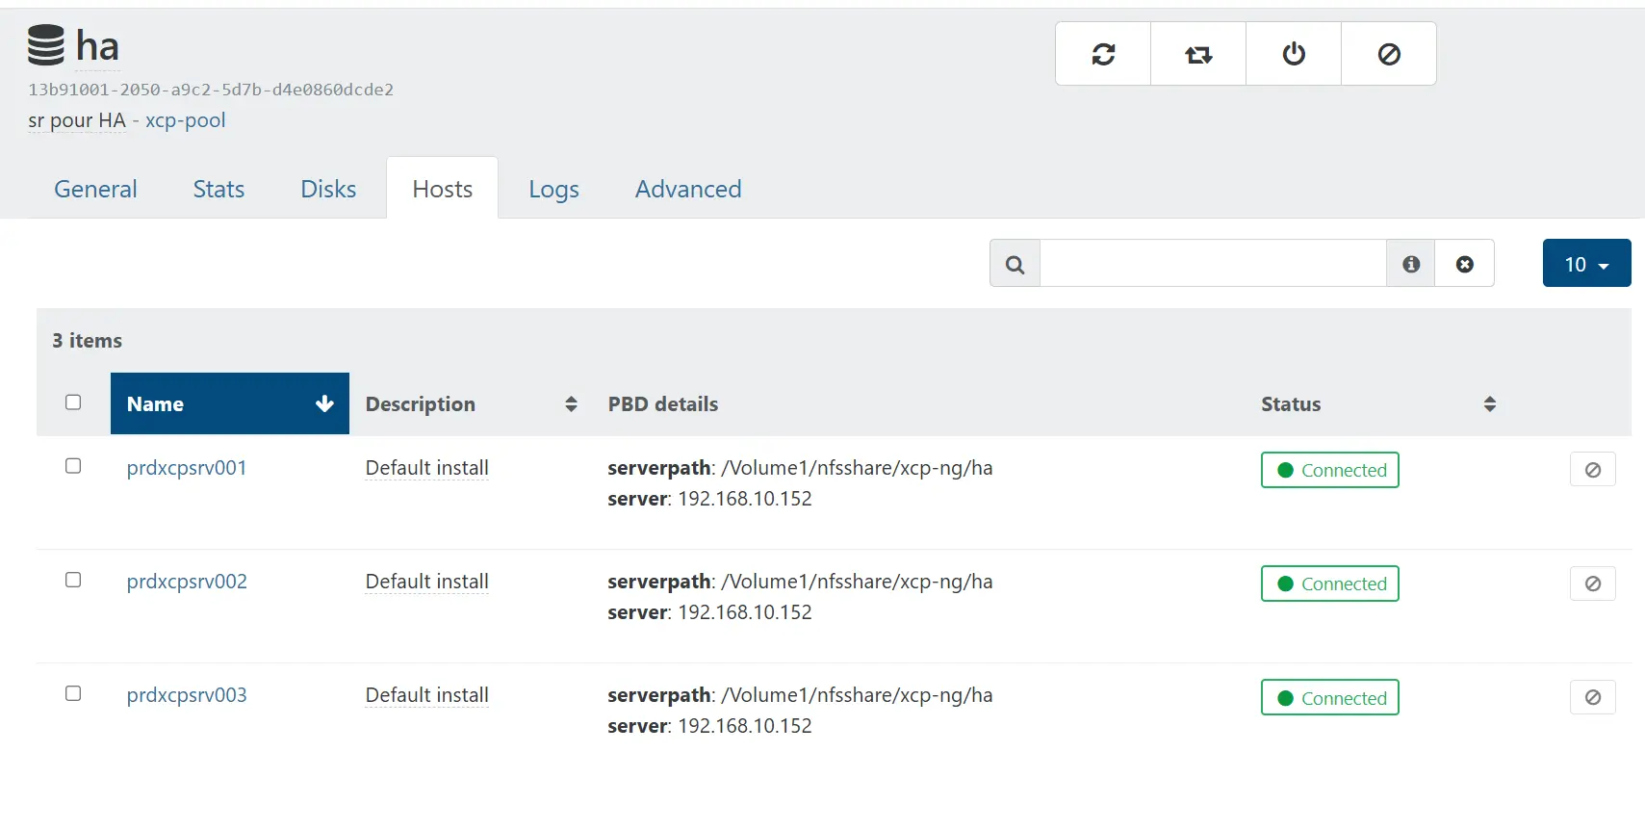Forget PBD for prdxcpsrv003 row
Viewport: 1645px width, 830px height.
pos(1592,697)
